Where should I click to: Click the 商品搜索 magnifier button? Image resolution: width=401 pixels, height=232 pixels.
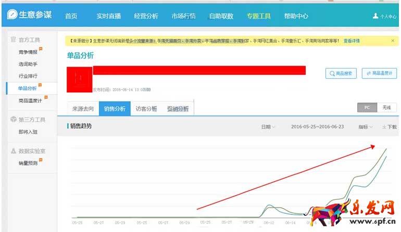(341, 74)
